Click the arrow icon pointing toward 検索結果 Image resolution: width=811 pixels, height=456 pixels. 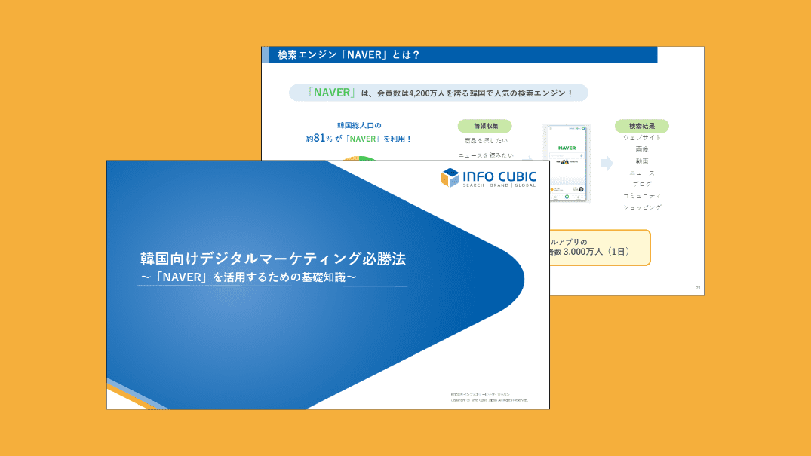point(607,163)
